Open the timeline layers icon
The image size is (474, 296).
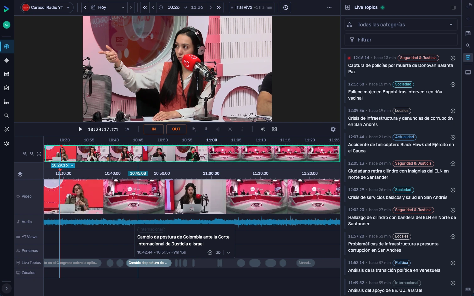(20, 174)
